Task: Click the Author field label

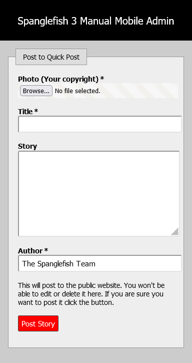Action: 30,251
